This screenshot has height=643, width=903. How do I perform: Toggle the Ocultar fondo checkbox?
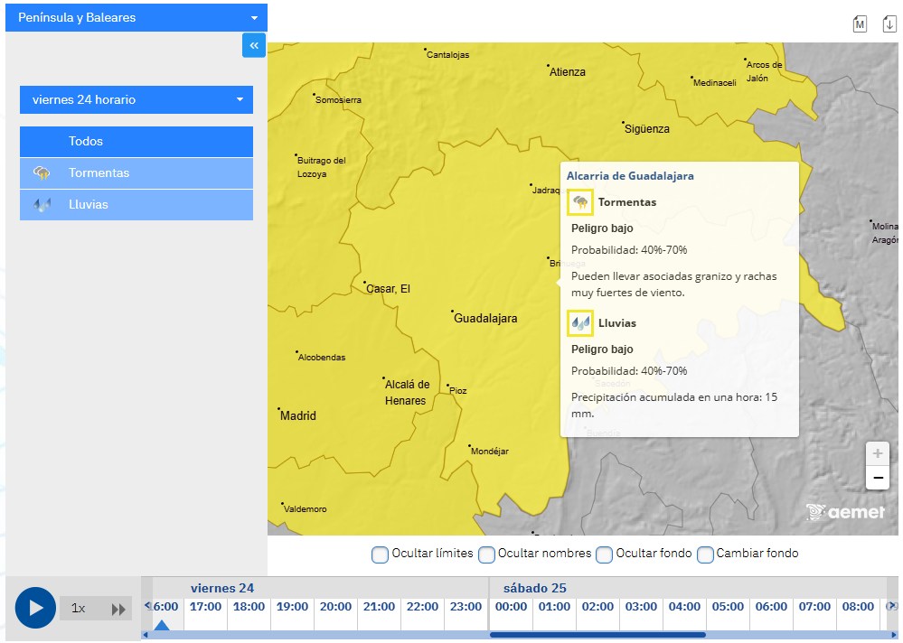[605, 554]
